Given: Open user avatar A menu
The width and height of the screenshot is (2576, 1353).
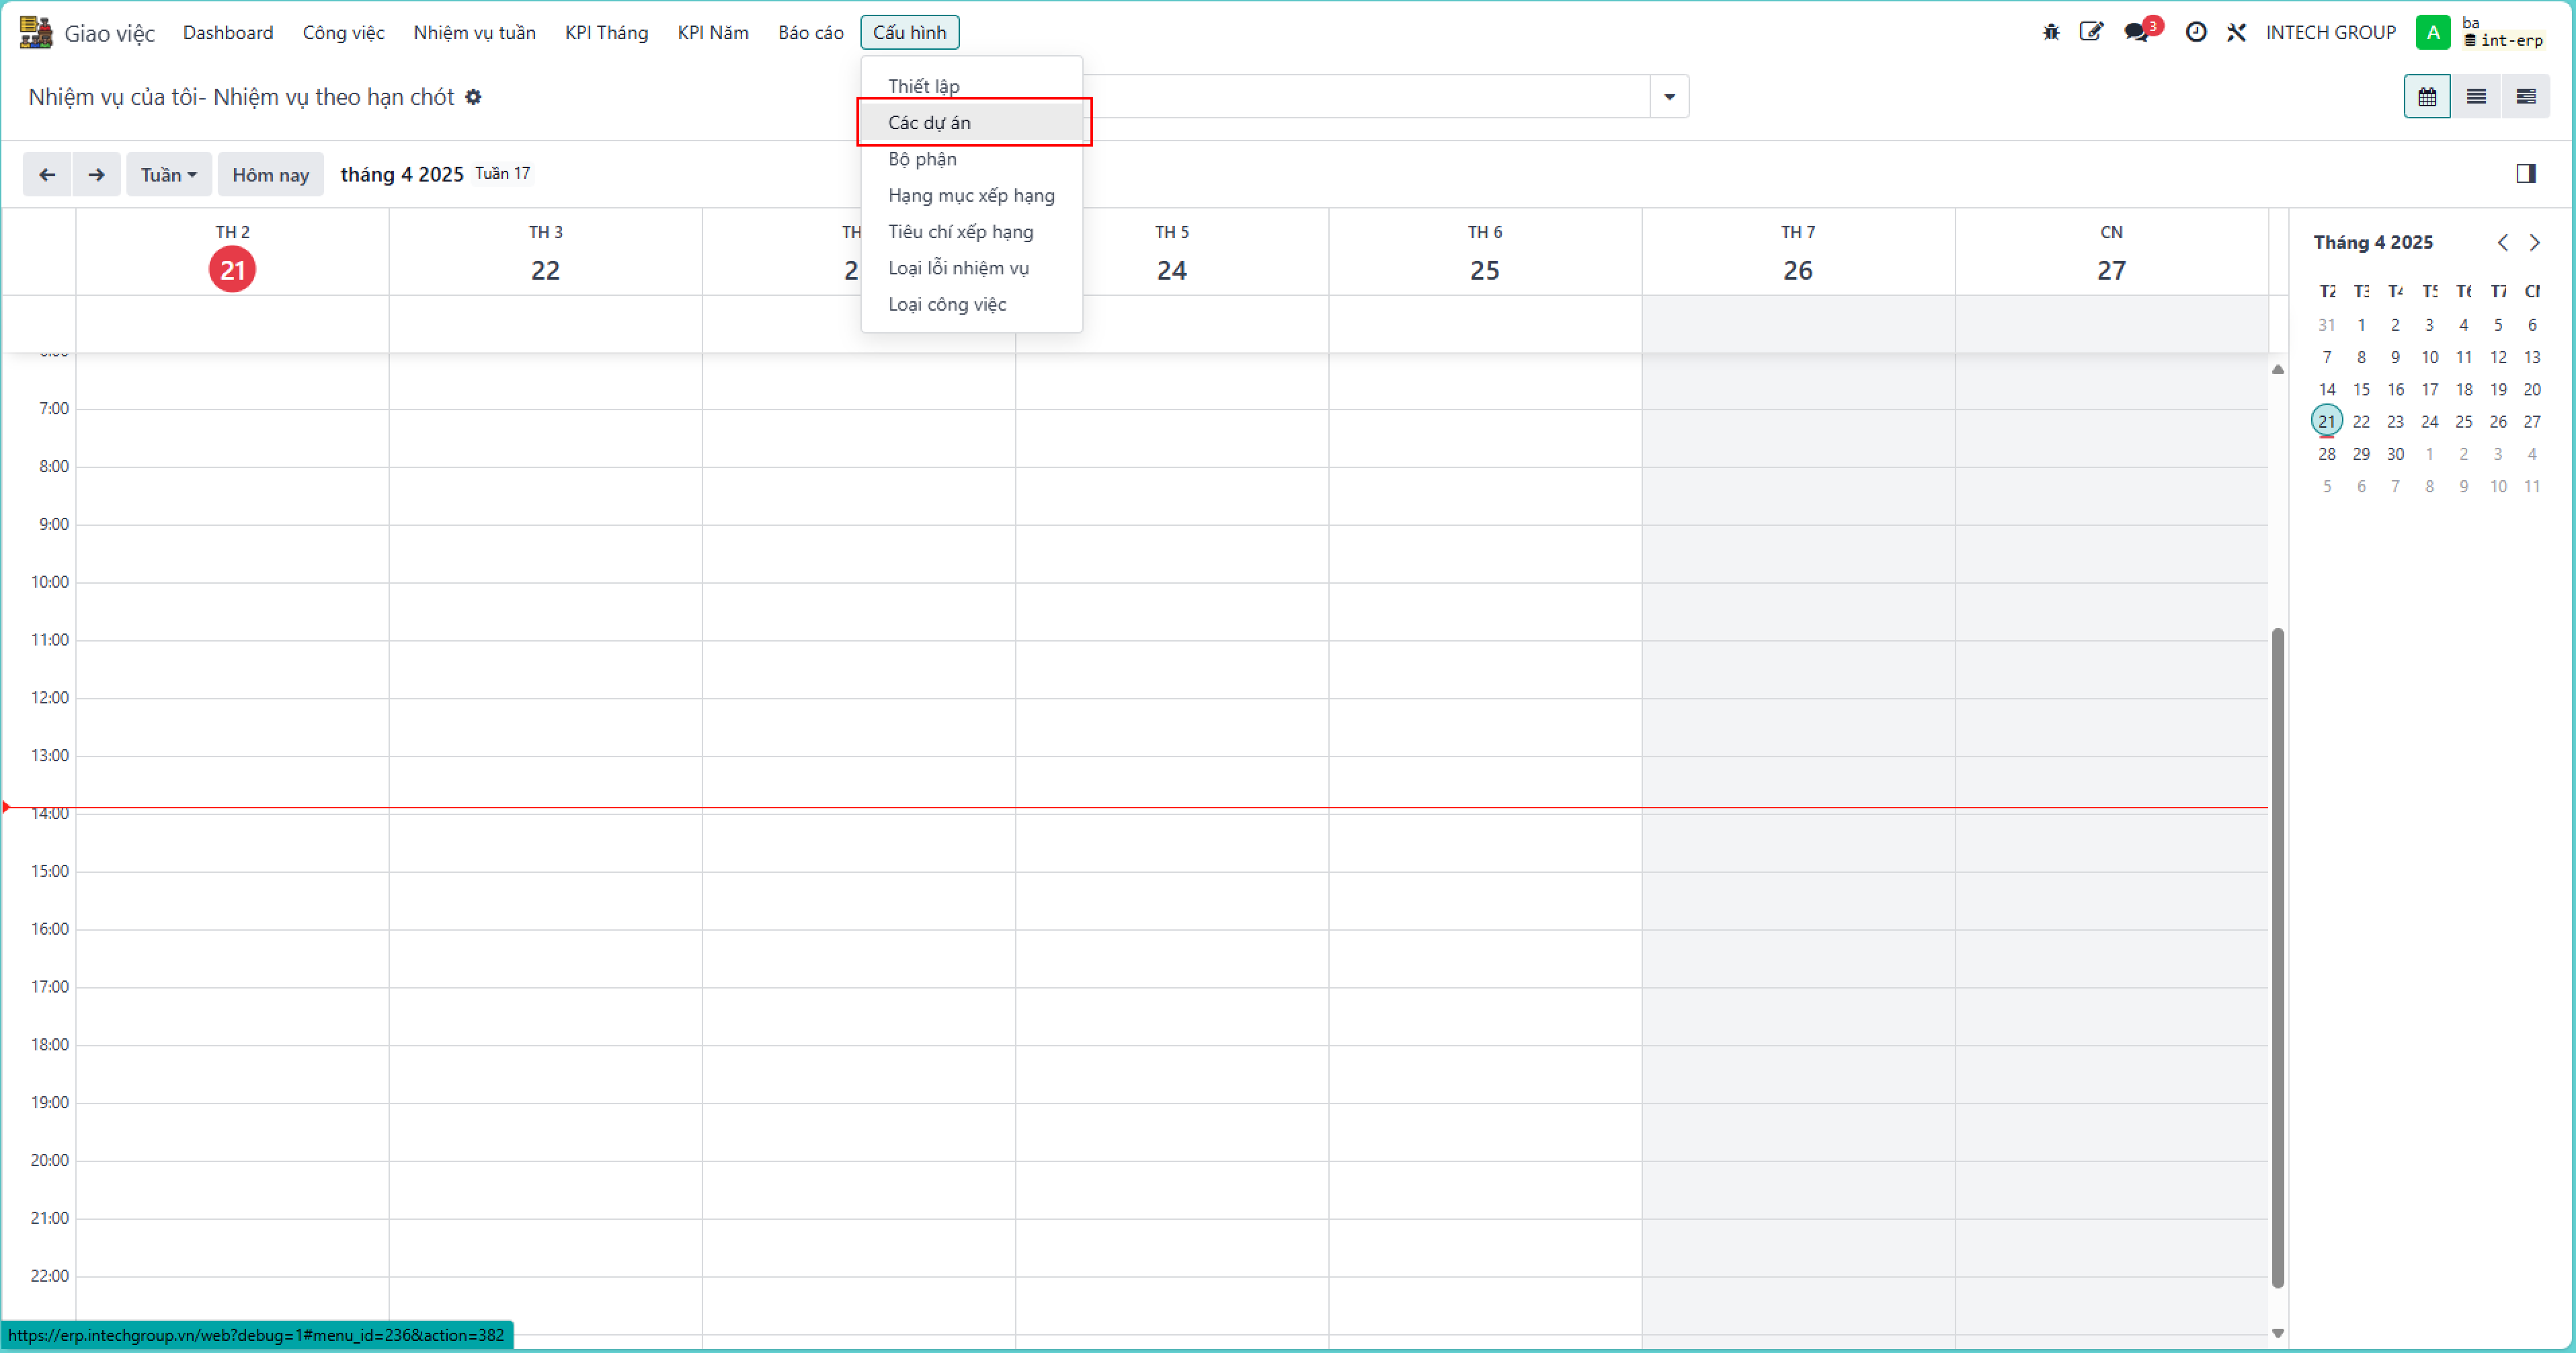Looking at the screenshot, I should [x=2433, y=32].
